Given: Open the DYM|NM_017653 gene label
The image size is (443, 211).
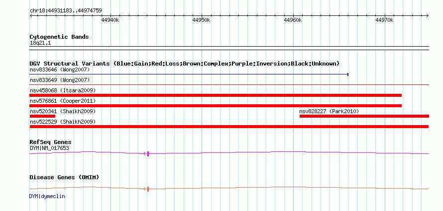Looking at the screenshot, I should [49, 148].
